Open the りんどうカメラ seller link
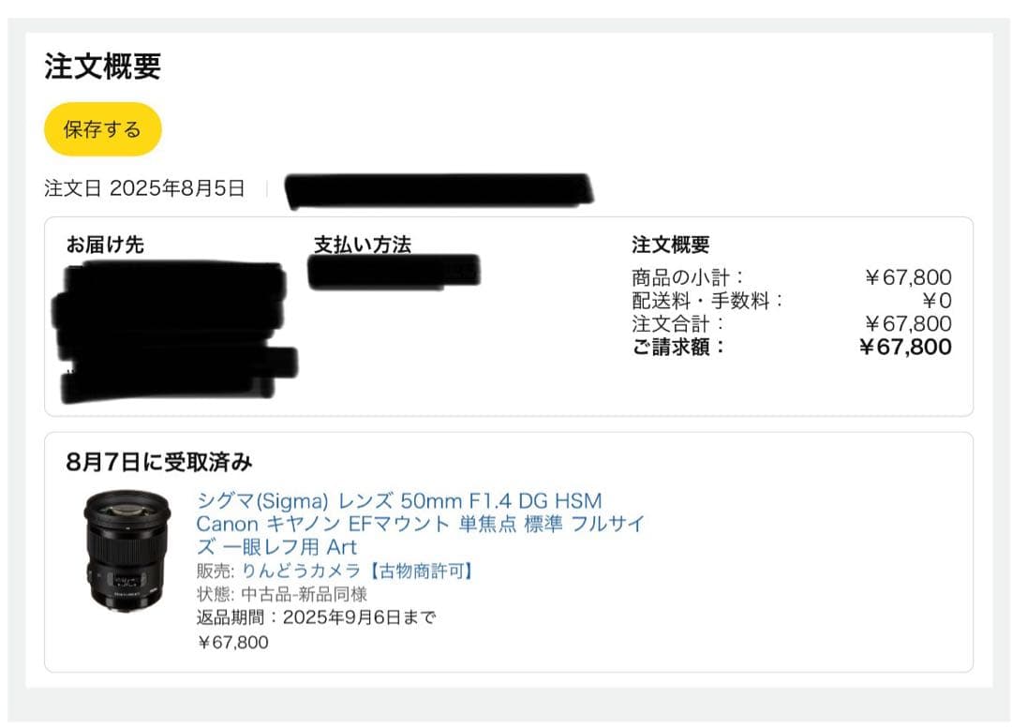The image size is (1012, 727). (358, 571)
